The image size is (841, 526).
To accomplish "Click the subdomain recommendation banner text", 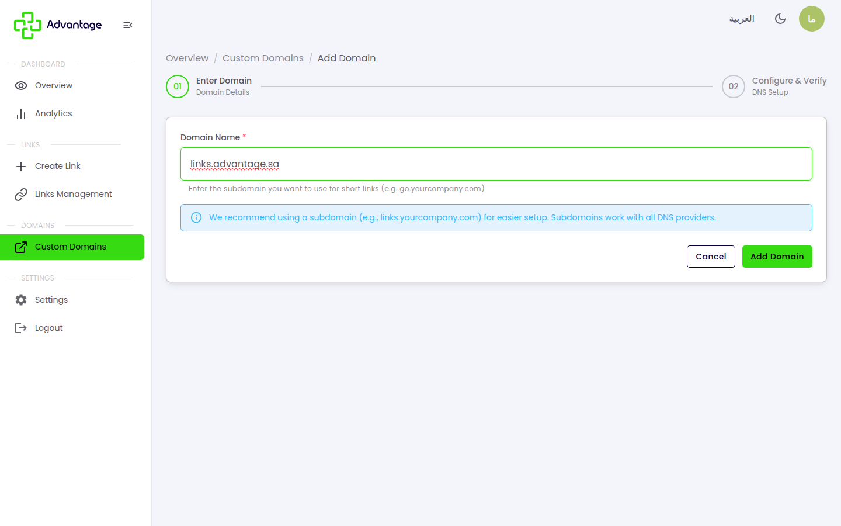I will point(463,217).
